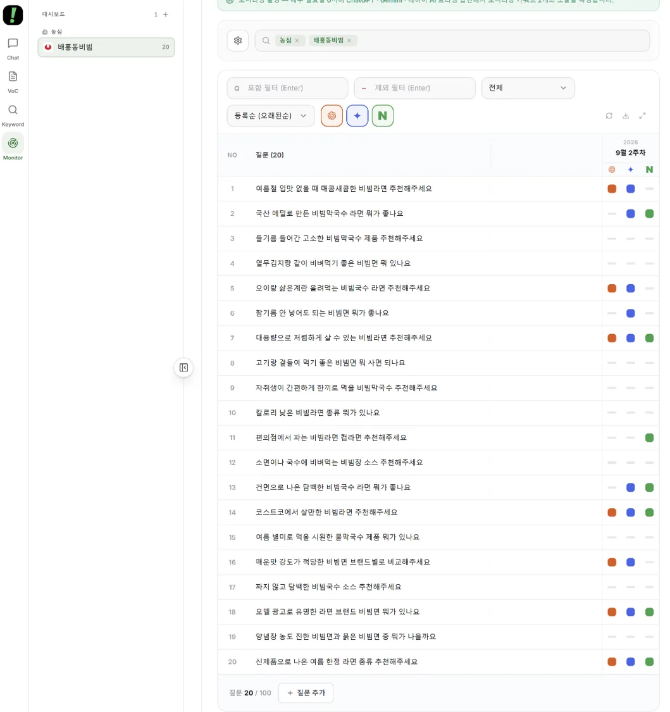This screenshot has width=670, height=712.
Task: Click the green Naver marker in row 2
Action: point(650,213)
